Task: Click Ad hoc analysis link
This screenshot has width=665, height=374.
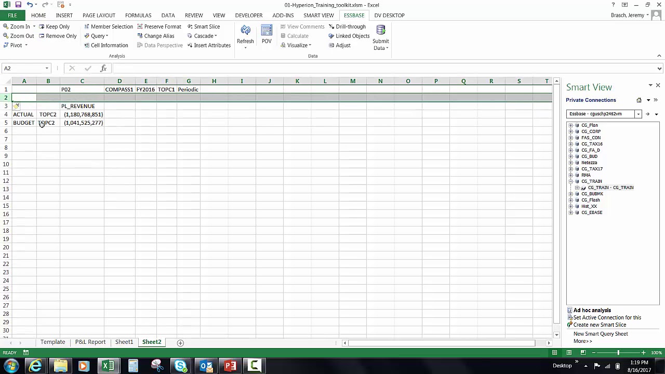Action: click(592, 310)
